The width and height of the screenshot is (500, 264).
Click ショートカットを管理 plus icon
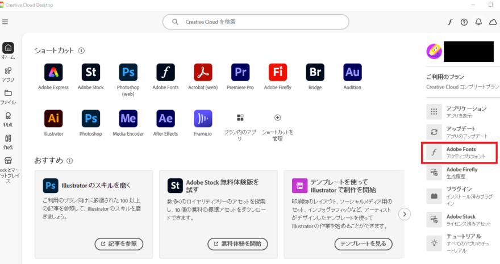277,118
